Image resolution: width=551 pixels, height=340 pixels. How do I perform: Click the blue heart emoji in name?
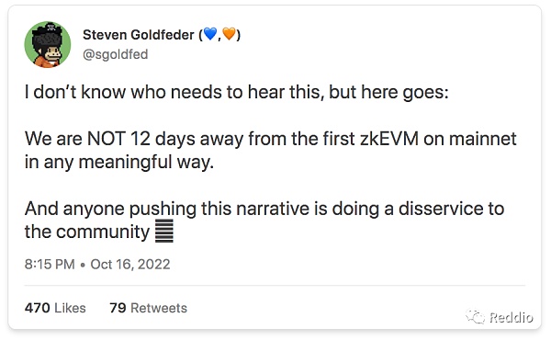point(210,34)
